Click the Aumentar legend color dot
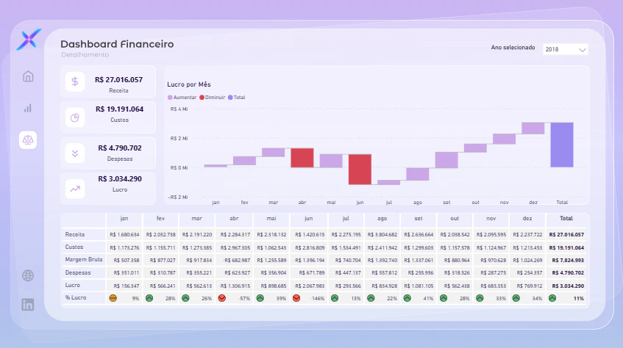 [170, 97]
